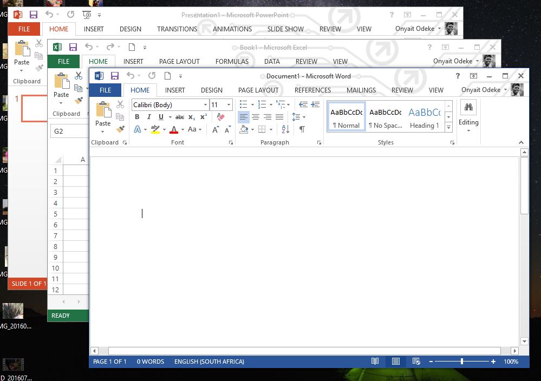Click Save icon in Excel window

click(x=73, y=47)
